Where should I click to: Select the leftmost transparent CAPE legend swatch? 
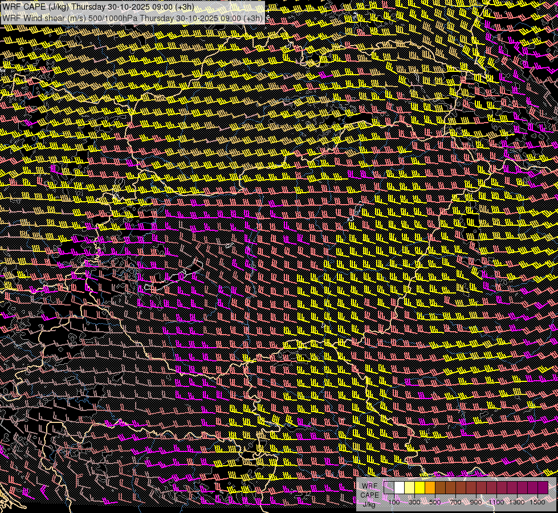coord(389,488)
